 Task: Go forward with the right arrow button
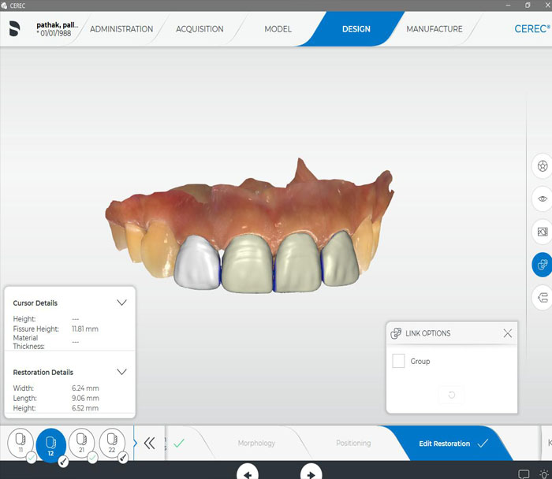(x=311, y=473)
